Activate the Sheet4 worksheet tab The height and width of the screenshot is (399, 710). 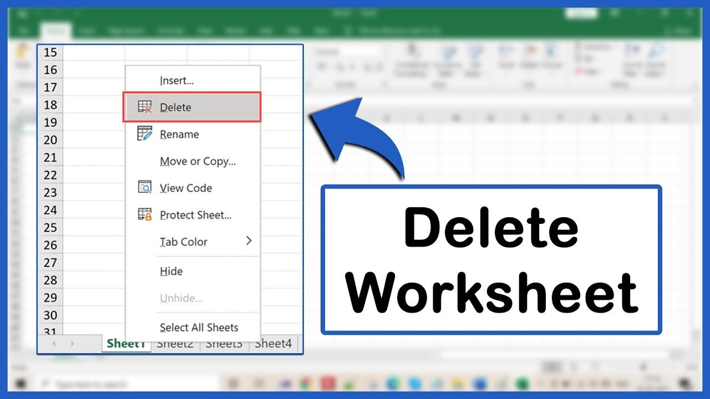[273, 344]
